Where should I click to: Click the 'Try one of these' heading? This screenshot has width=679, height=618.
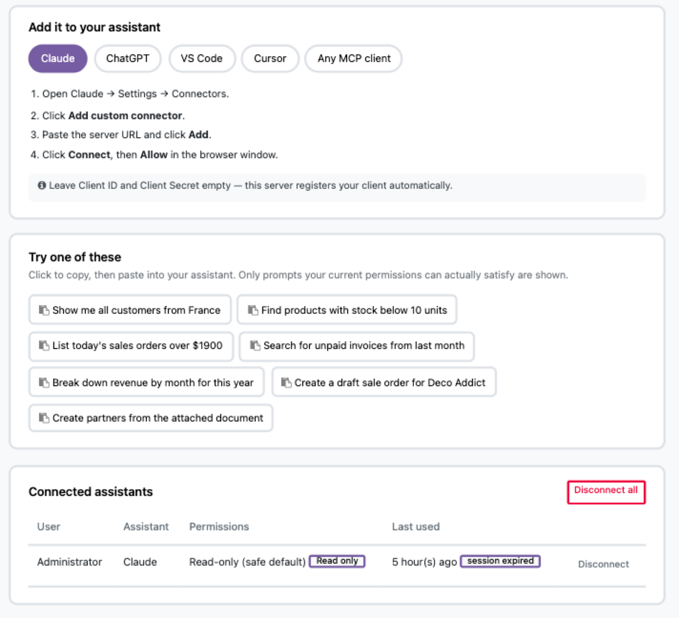(x=75, y=257)
